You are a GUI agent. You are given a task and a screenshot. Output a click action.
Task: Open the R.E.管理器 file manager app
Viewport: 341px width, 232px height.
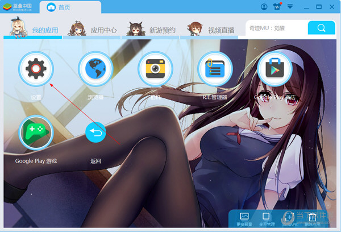click(215, 69)
